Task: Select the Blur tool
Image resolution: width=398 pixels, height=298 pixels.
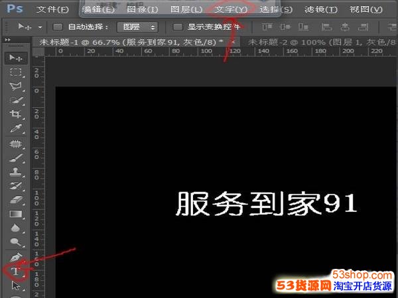Action: [x=16, y=228]
